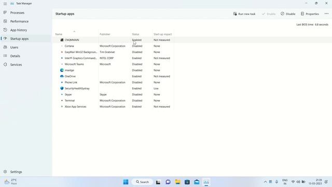The image size is (332, 187).
Task: Open the weather widget
Action: (x=10, y=182)
